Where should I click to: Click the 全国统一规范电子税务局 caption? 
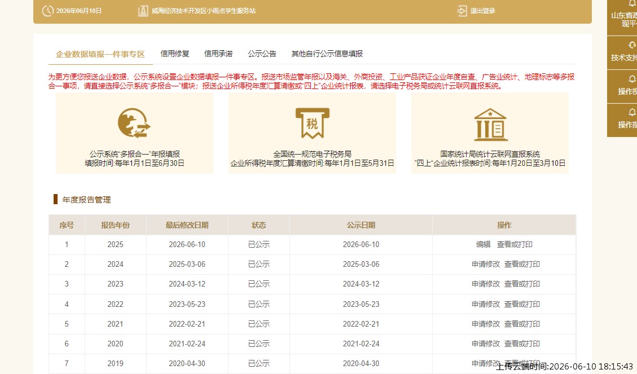(x=312, y=154)
